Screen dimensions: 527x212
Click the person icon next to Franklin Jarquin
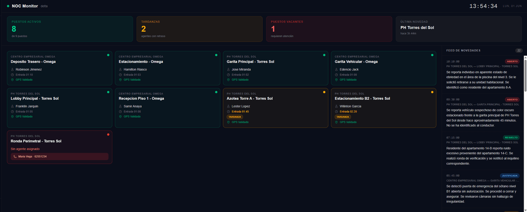click(x=12, y=106)
